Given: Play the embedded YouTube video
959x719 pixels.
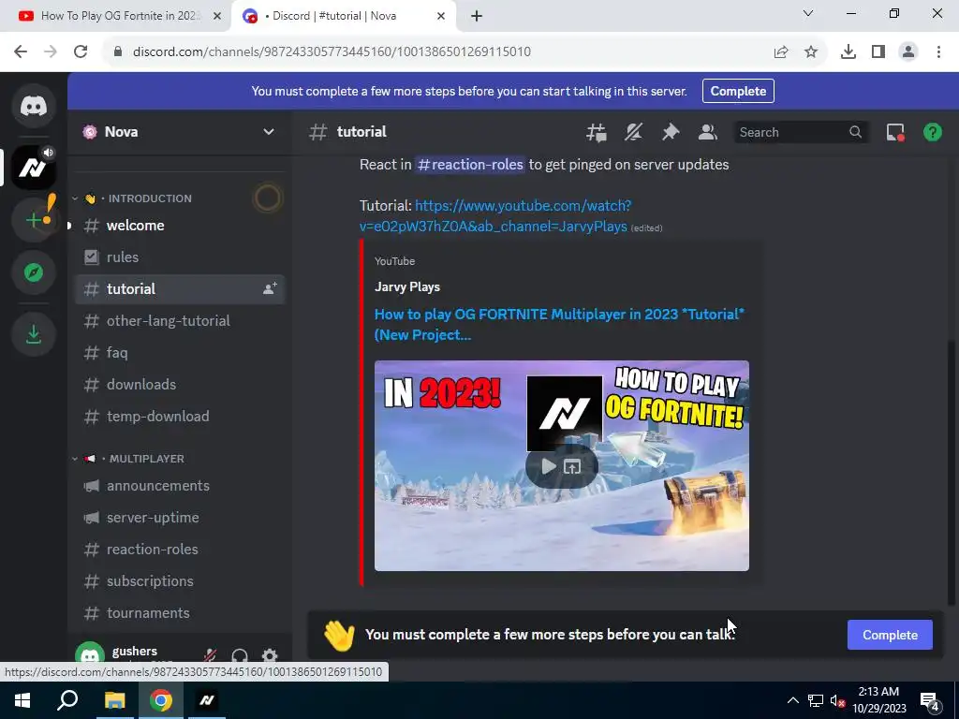Looking at the screenshot, I should coord(549,466).
